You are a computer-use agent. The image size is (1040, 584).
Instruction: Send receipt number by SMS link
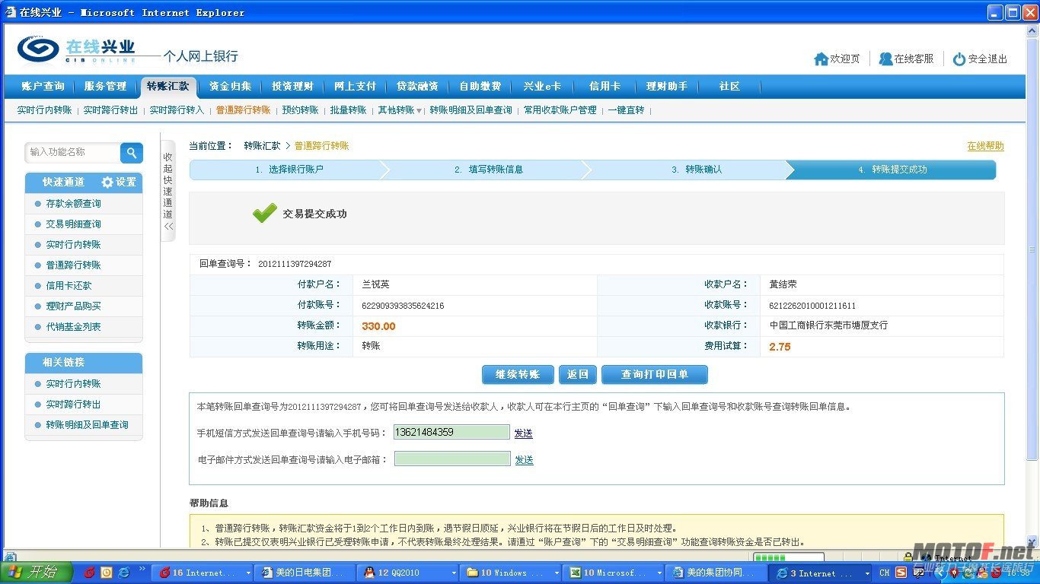[523, 433]
